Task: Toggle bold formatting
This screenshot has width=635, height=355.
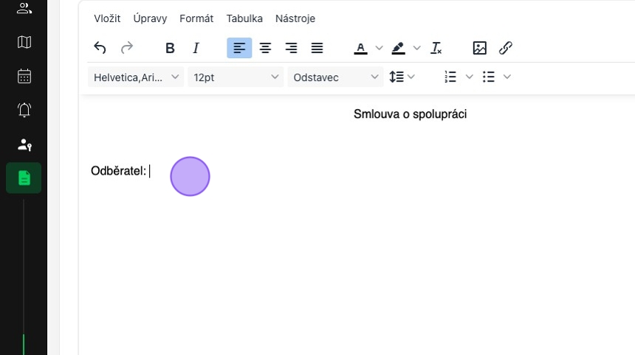Action: click(170, 48)
